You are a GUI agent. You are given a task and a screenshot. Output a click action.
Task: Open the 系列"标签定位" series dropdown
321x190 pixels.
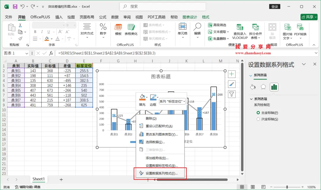[172, 101]
